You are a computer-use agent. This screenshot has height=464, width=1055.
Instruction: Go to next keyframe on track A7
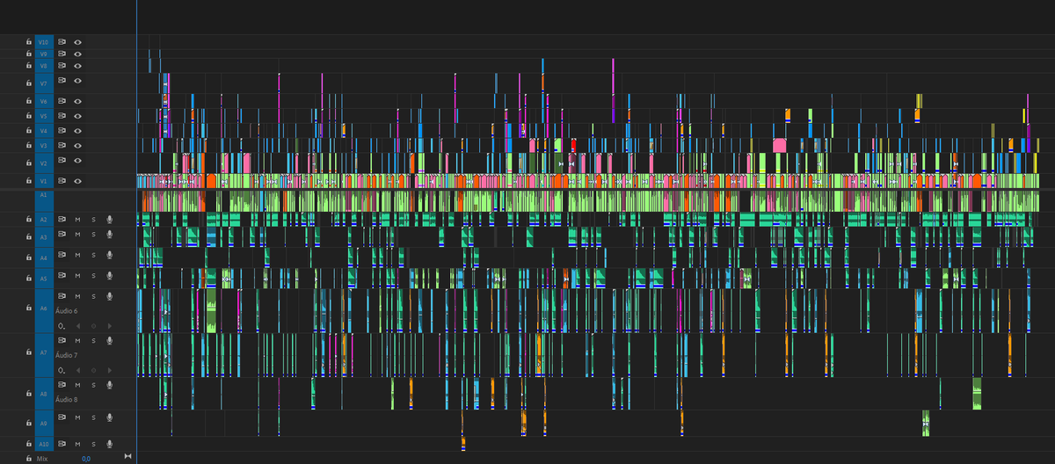point(109,370)
